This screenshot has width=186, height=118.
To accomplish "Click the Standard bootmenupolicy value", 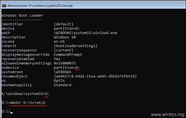I will [x=62, y=85].
